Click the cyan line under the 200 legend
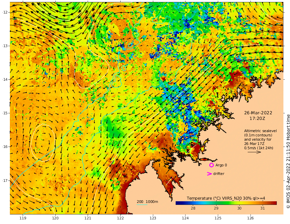Image resolution: width=290 pixels, height=224 pixels. [x=142, y=205]
